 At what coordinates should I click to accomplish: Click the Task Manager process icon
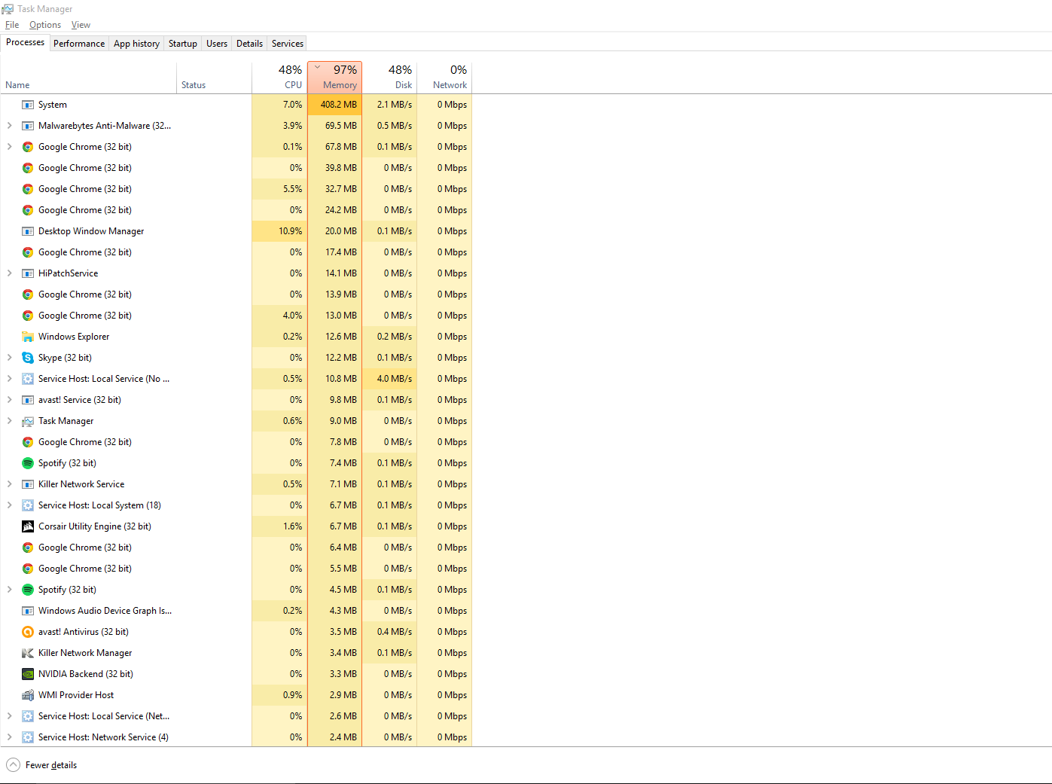pyautogui.click(x=28, y=421)
